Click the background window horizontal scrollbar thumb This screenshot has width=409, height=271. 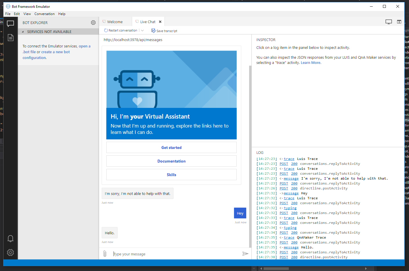276,268
